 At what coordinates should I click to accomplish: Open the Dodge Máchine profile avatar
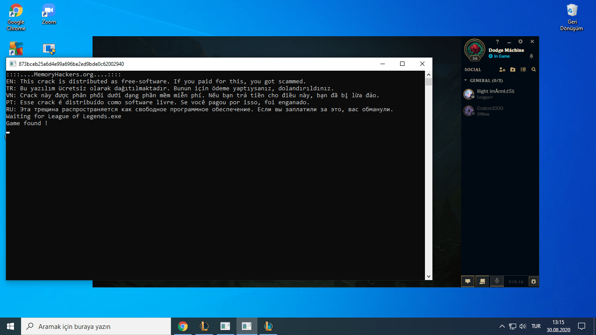(x=474, y=49)
